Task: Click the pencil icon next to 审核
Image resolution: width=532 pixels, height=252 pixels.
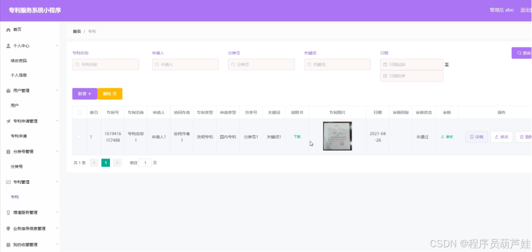Action: 442,137
